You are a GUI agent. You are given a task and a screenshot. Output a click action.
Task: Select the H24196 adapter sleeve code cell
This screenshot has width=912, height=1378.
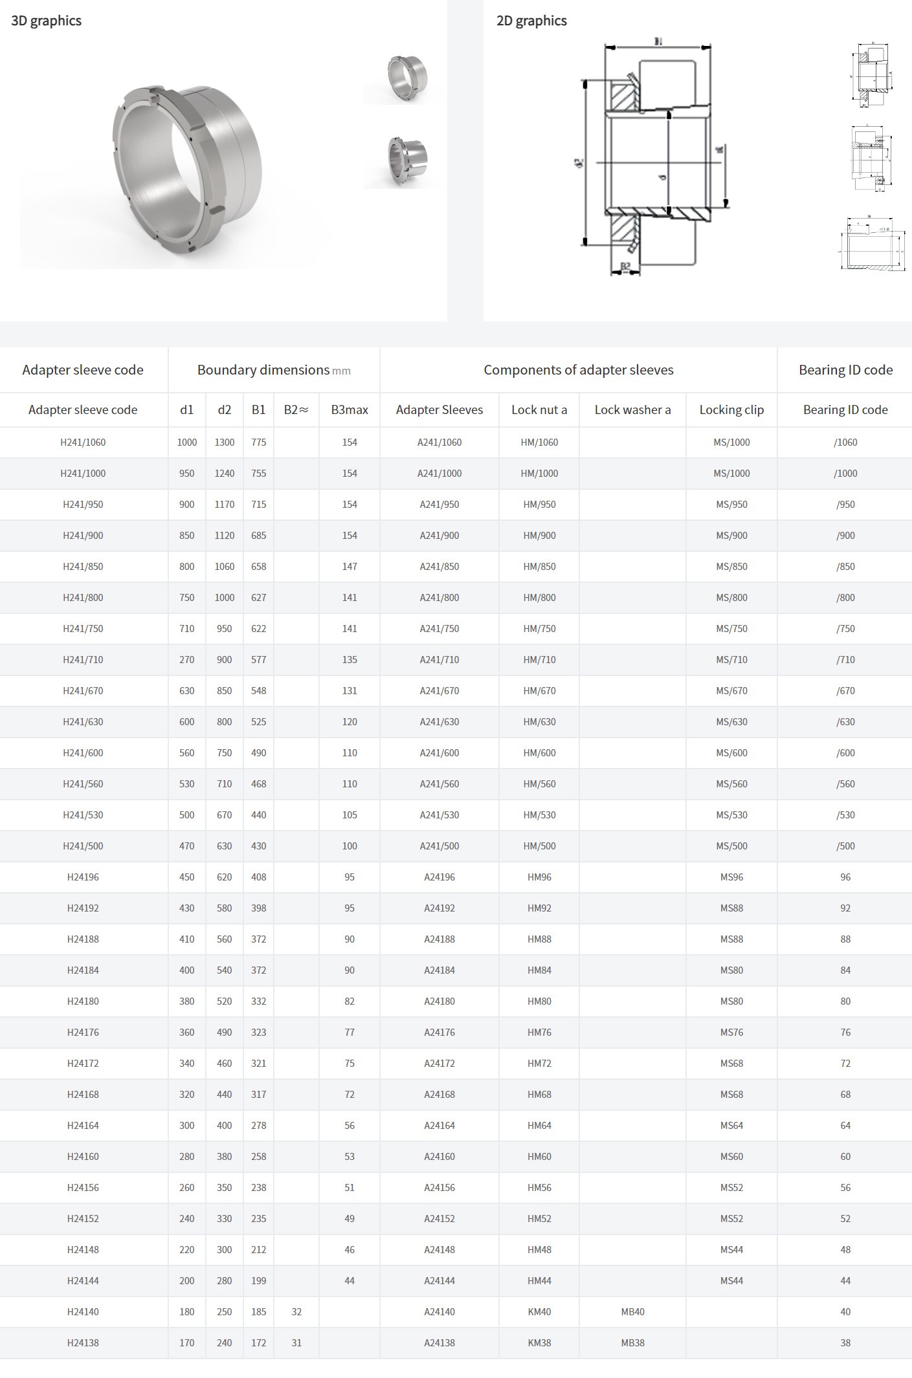point(83,877)
